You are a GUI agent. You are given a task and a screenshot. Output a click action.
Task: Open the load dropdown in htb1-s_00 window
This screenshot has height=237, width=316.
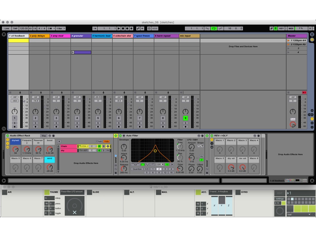[x=299, y=214]
